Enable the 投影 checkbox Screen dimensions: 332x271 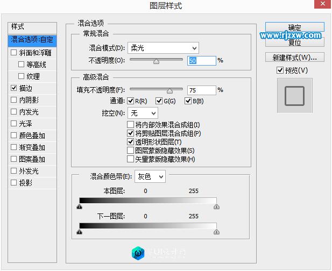tap(14, 183)
